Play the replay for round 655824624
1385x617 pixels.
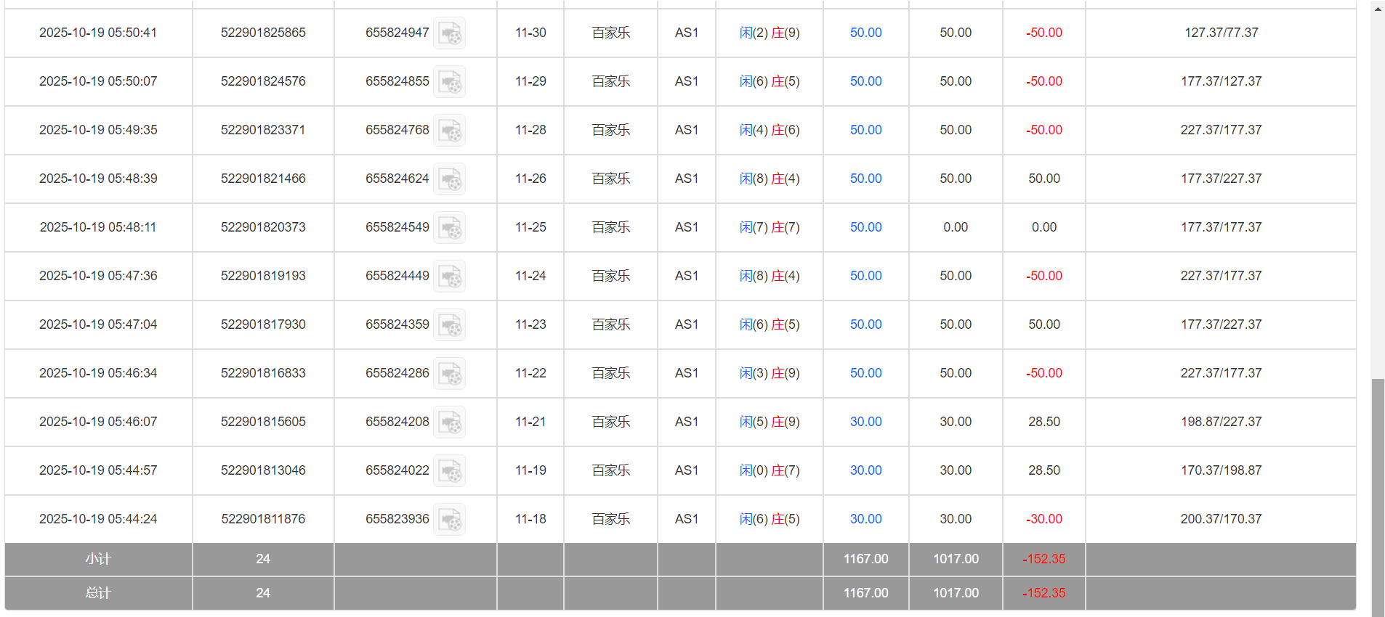pos(449,179)
